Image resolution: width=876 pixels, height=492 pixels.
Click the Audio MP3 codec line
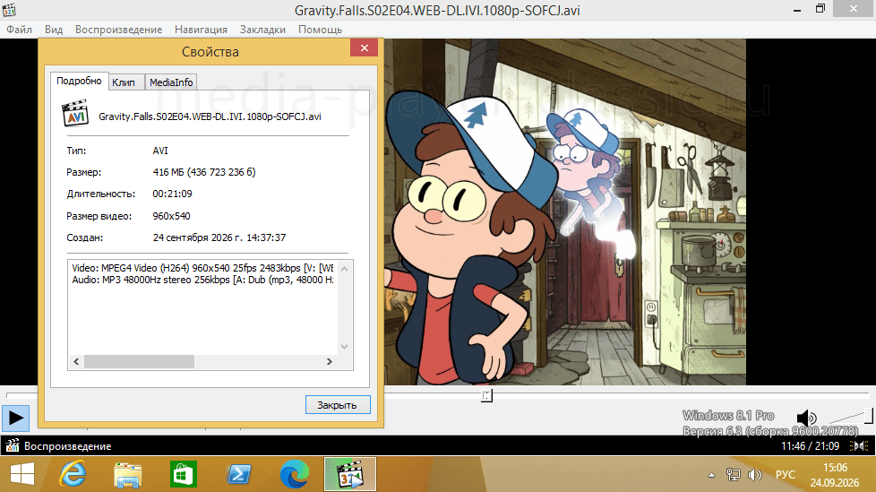coord(202,280)
